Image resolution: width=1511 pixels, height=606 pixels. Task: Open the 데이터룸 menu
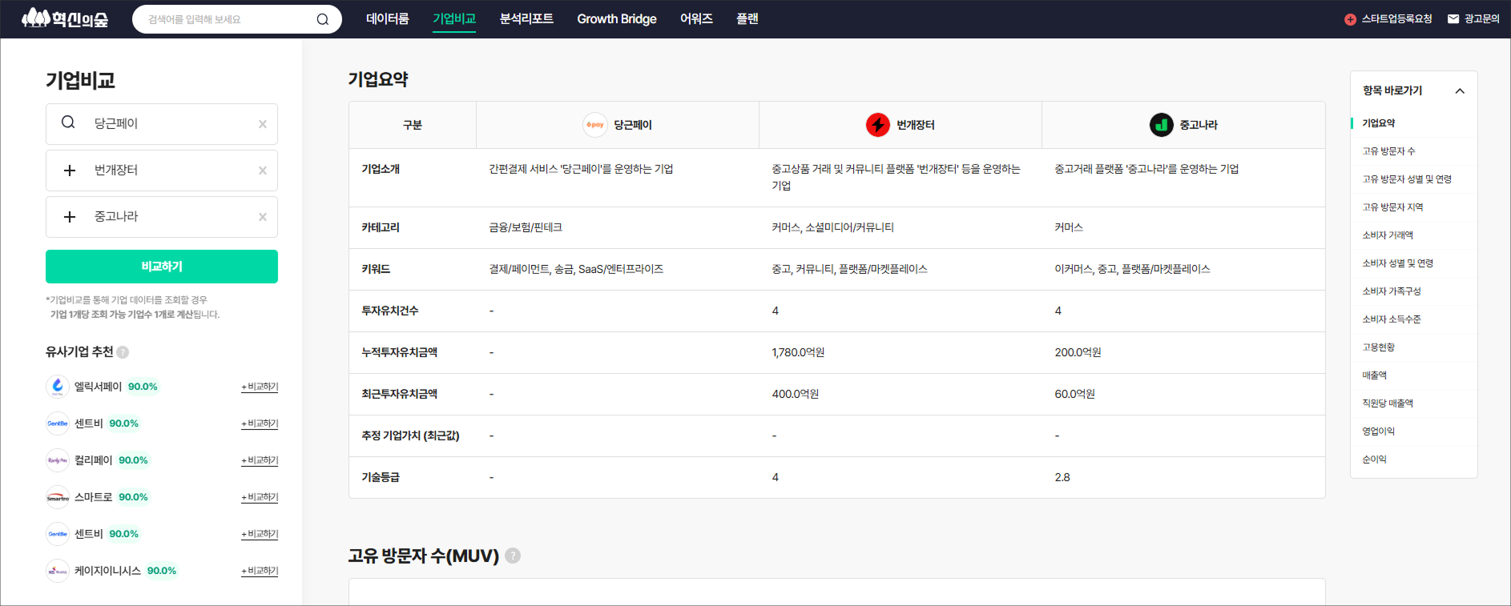388,19
